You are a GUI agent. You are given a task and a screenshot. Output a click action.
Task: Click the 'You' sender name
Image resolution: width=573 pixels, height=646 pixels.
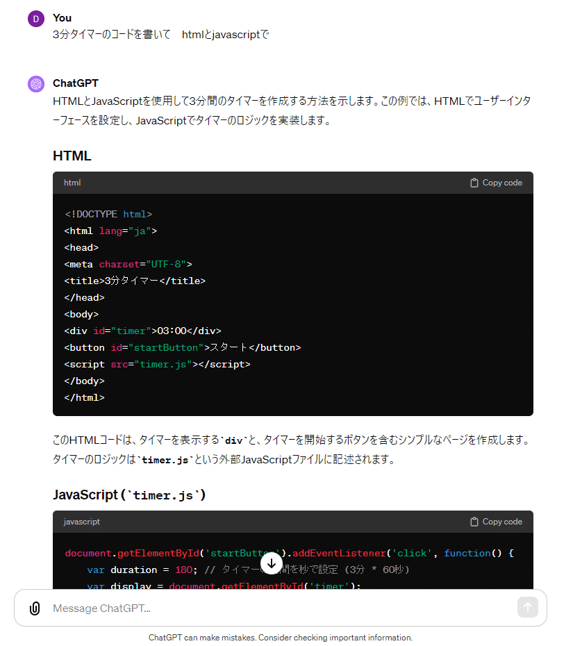click(63, 18)
